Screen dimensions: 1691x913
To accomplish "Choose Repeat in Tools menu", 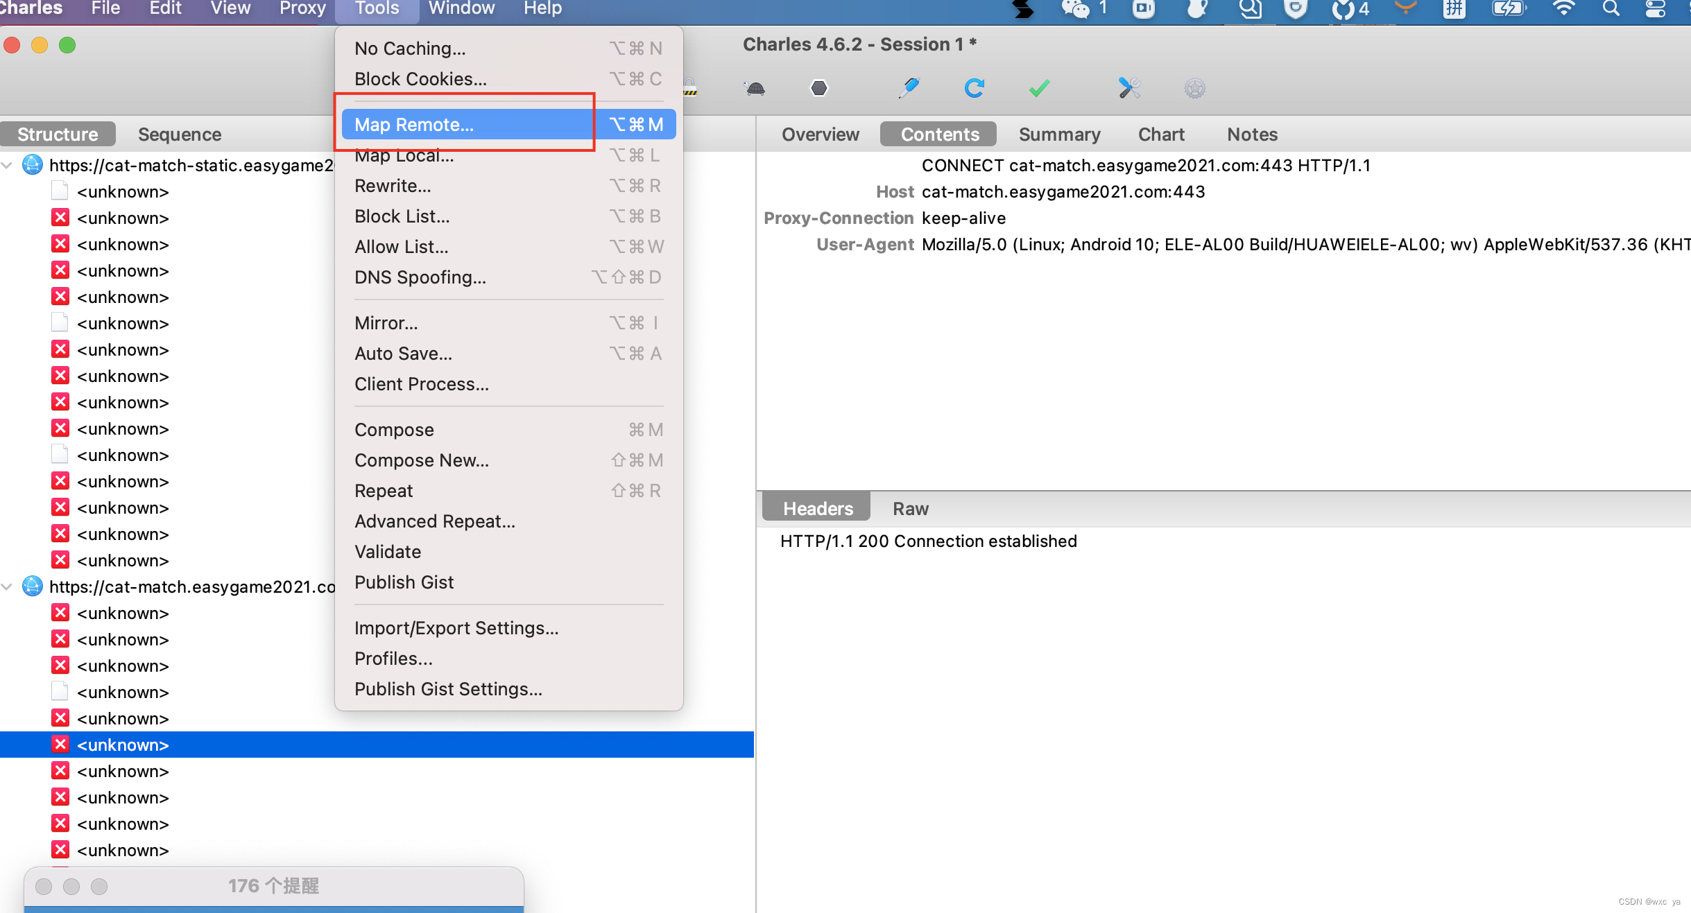I will pyautogui.click(x=508, y=491).
